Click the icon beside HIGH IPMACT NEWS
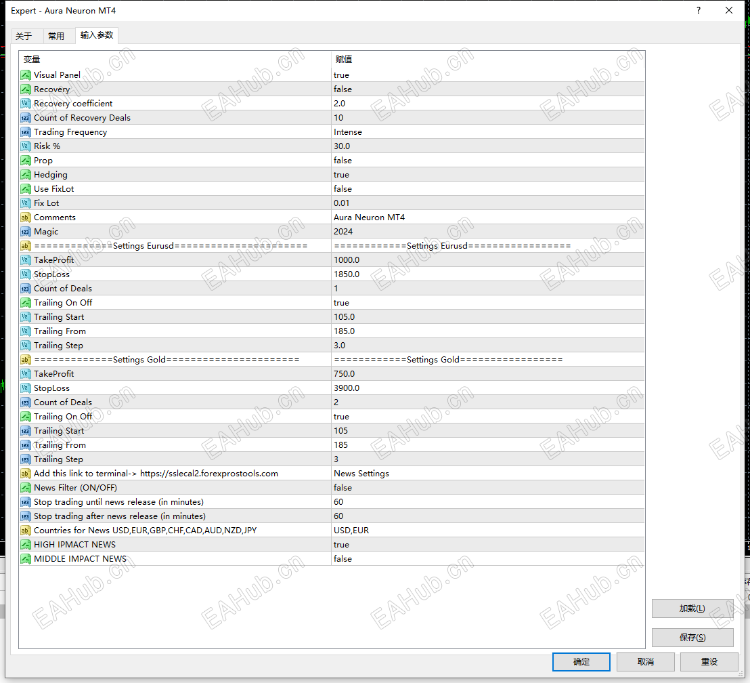 pyautogui.click(x=26, y=545)
